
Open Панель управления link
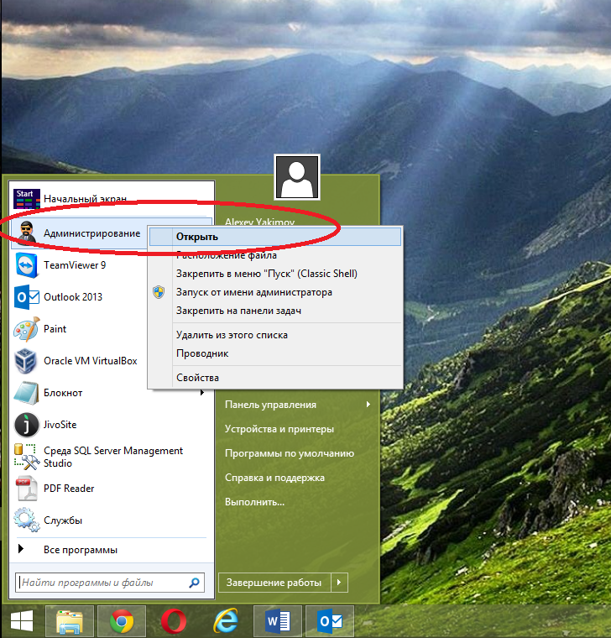tap(270, 405)
